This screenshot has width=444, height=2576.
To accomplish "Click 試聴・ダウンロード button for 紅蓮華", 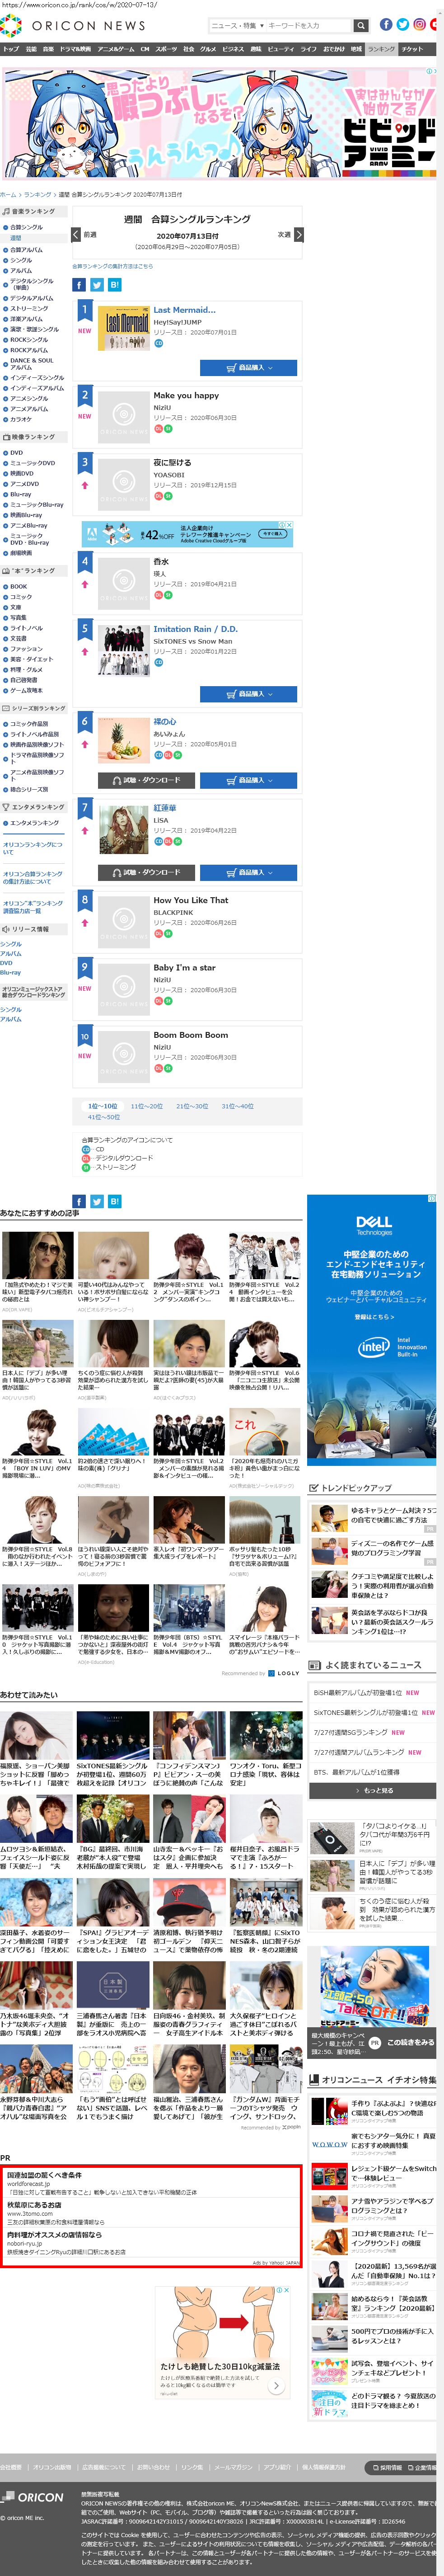I will point(146,872).
